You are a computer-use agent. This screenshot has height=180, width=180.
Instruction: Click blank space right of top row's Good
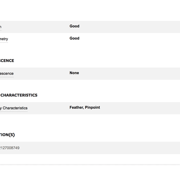pos(130,27)
